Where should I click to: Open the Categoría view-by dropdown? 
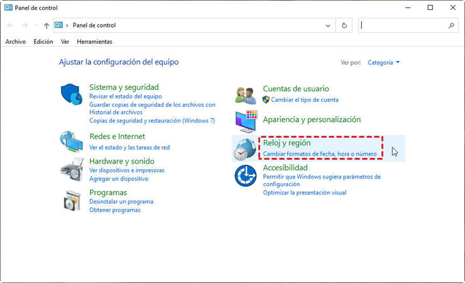click(x=383, y=63)
